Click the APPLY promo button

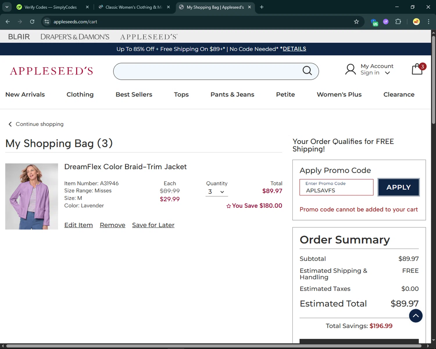click(399, 187)
